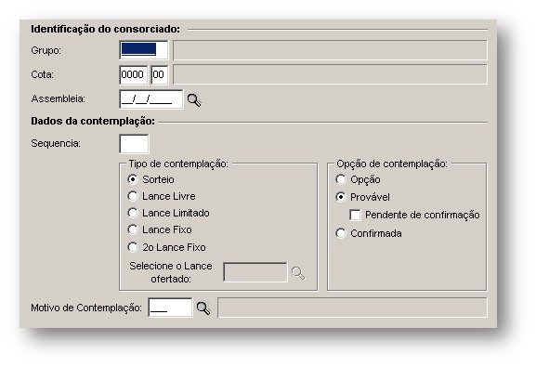
Task: Click the Cota suffix field showing 00
Action: tap(160, 74)
